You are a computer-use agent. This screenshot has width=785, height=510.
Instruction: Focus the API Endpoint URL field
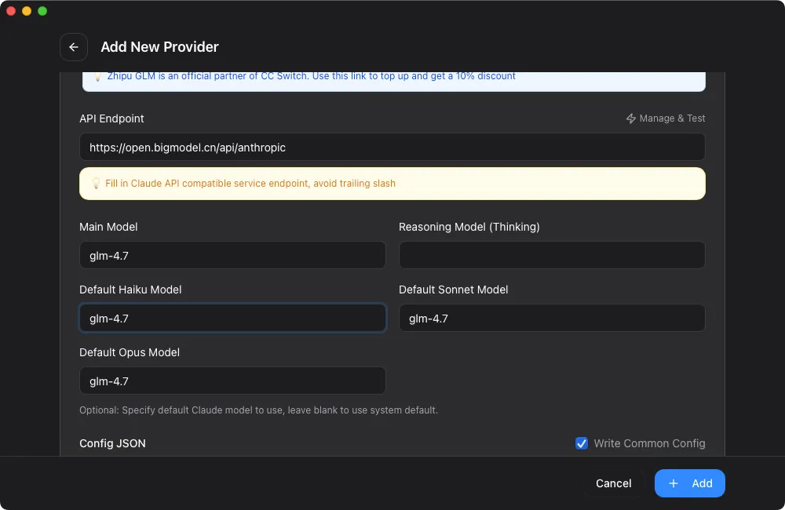pos(392,147)
